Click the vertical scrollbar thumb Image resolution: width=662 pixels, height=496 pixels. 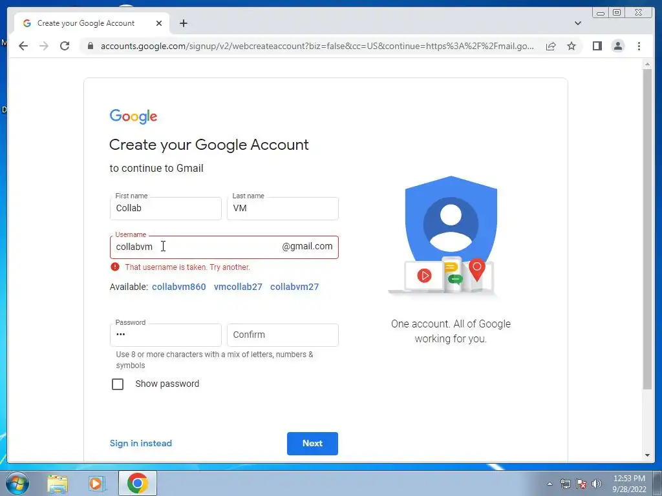point(647,229)
